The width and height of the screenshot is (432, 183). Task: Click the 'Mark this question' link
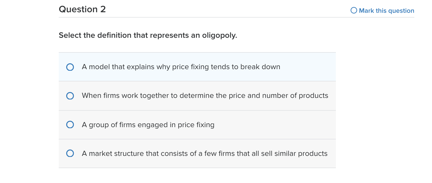pyautogui.click(x=387, y=11)
